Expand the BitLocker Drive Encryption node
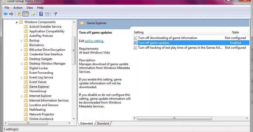 tap(21, 50)
